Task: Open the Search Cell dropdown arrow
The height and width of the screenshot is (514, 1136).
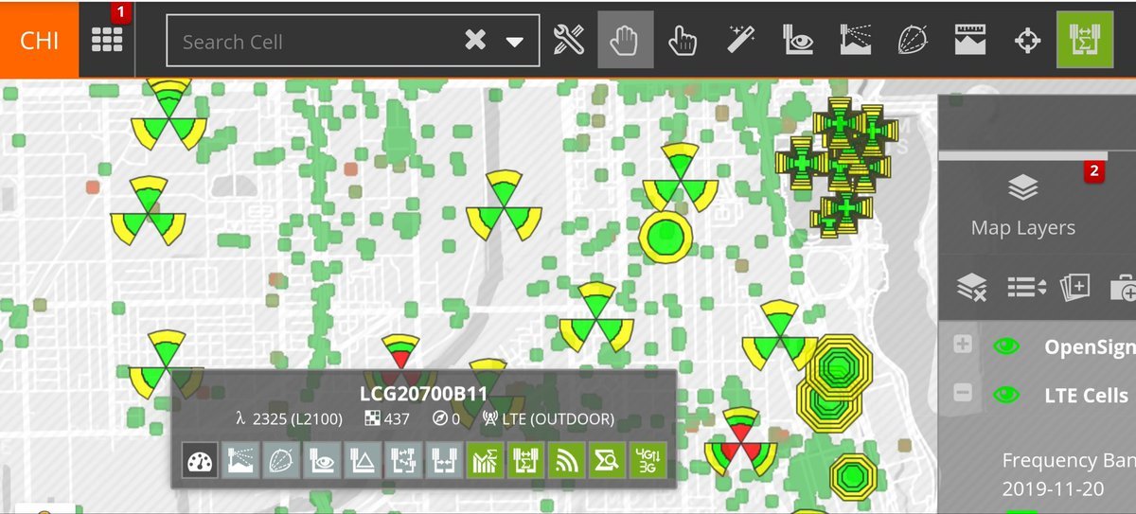Action: (515, 42)
